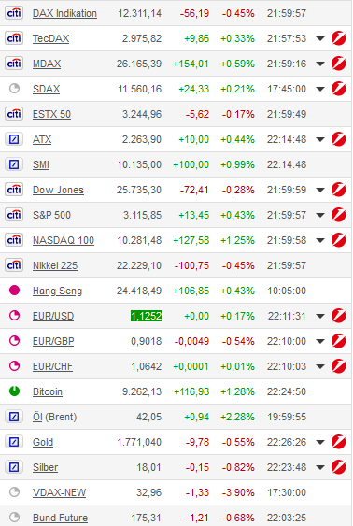Screen dimensions: 353x526
Task: Open the dropdown arrow in EUR/USD row
Action: coord(320,316)
